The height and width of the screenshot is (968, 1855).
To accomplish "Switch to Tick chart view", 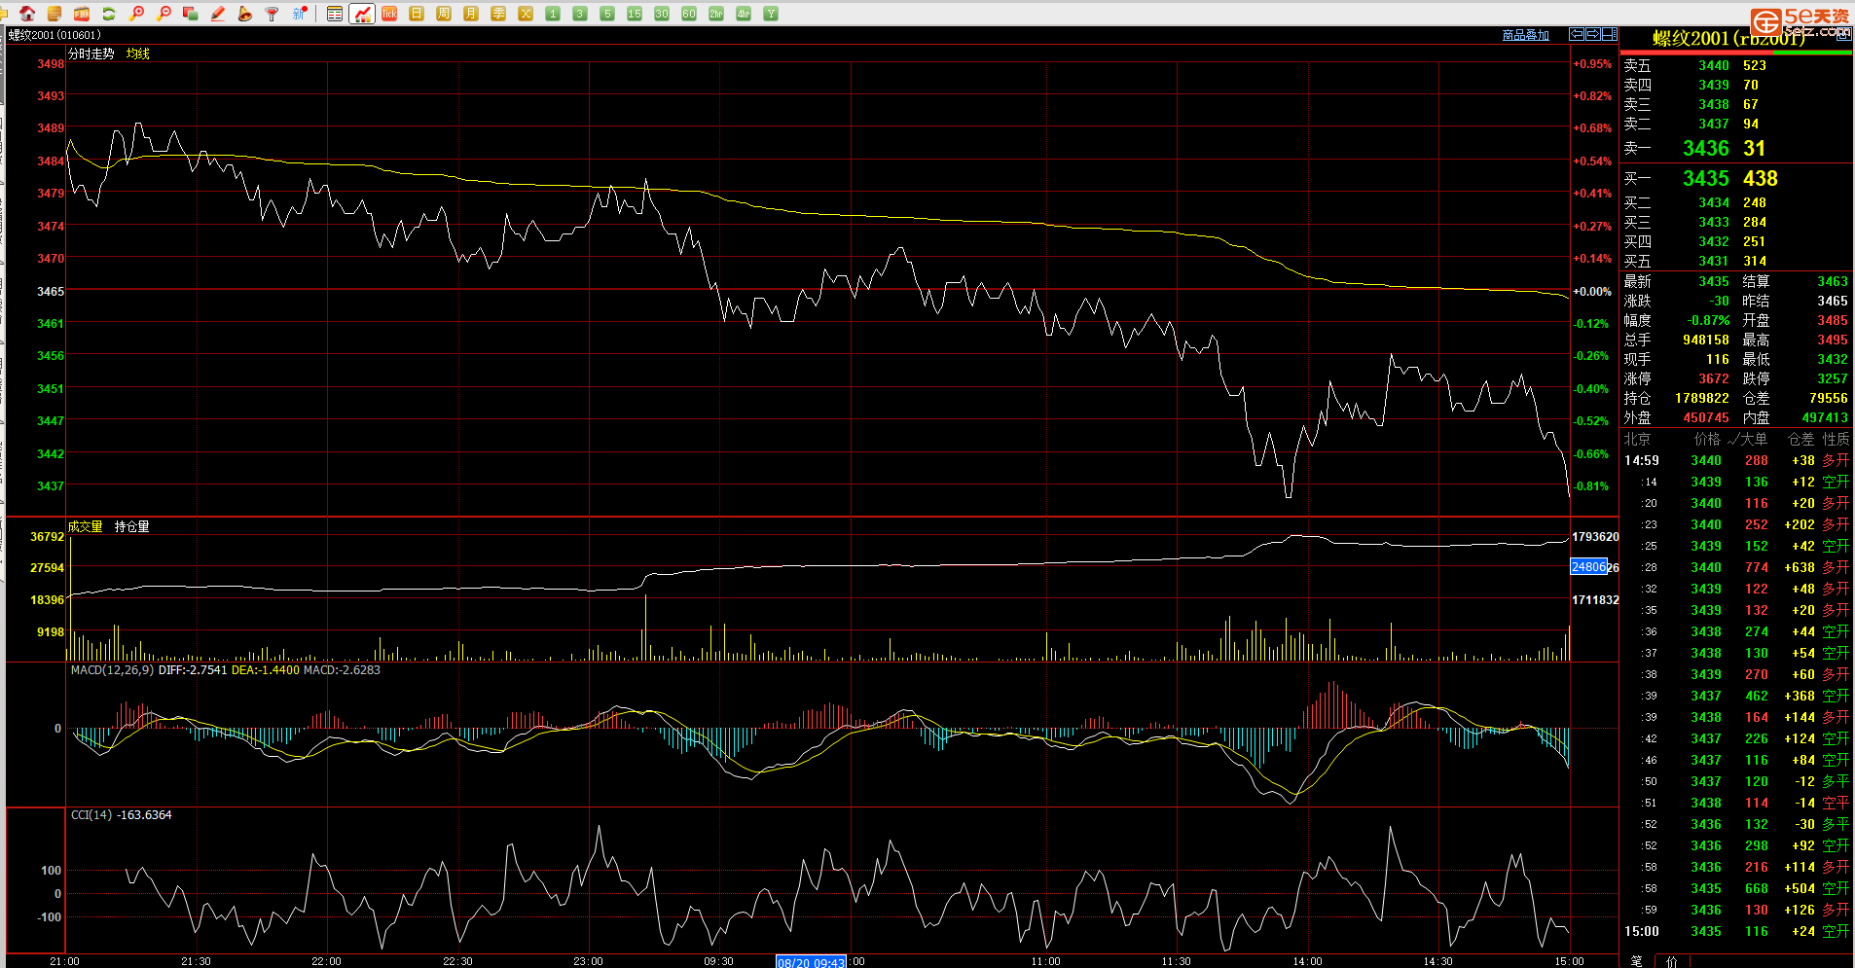I will click(389, 14).
